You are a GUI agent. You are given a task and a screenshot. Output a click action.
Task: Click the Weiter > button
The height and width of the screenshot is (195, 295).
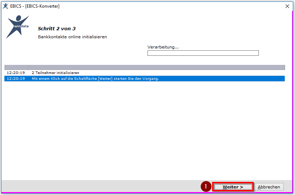click(x=233, y=187)
